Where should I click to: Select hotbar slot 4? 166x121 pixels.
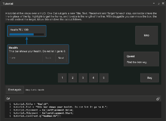click(93, 78)
